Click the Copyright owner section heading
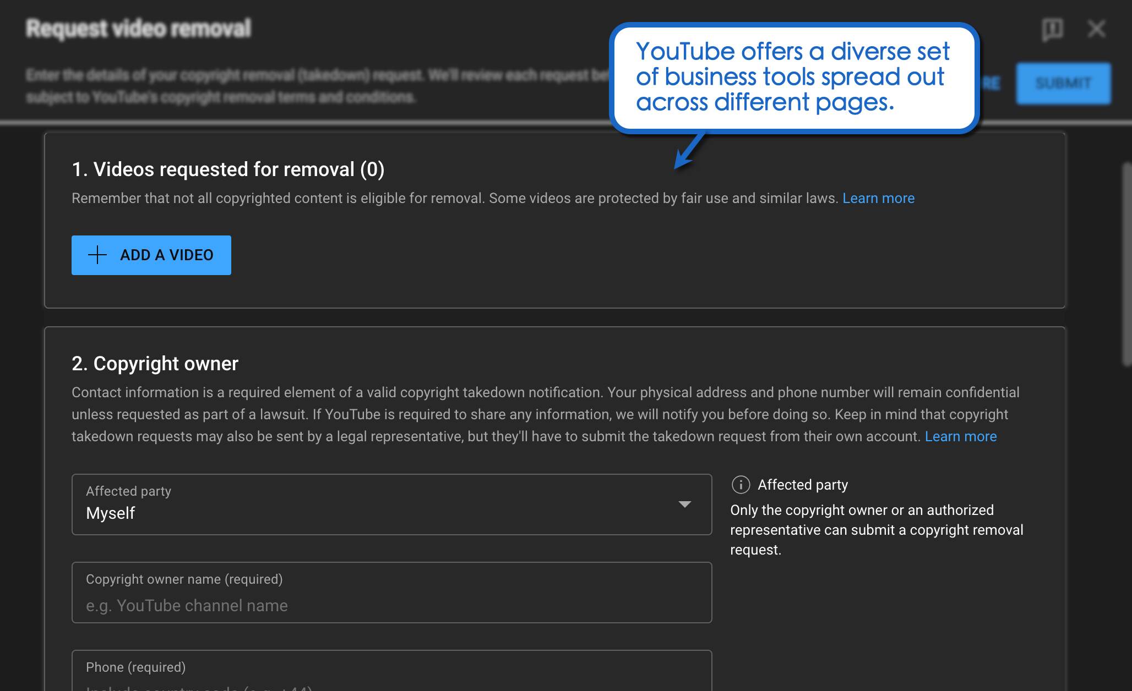Screen dimensions: 1132x691 tap(155, 364)
